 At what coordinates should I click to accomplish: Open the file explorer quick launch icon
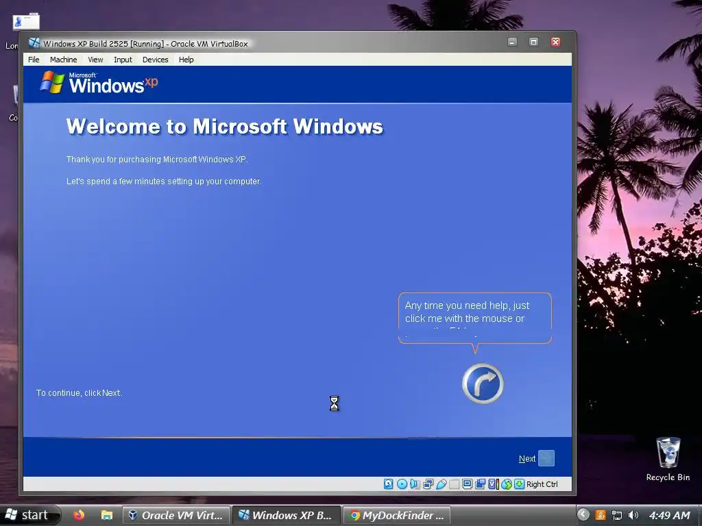pos(106,515)
